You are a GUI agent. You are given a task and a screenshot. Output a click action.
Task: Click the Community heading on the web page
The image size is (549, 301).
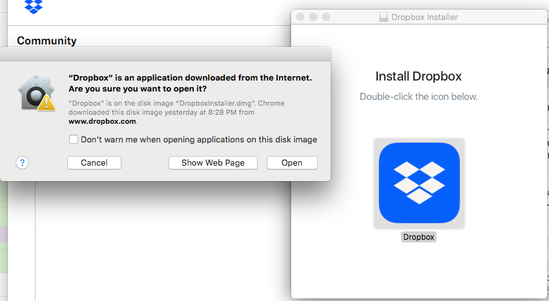(x=47, y=41)
